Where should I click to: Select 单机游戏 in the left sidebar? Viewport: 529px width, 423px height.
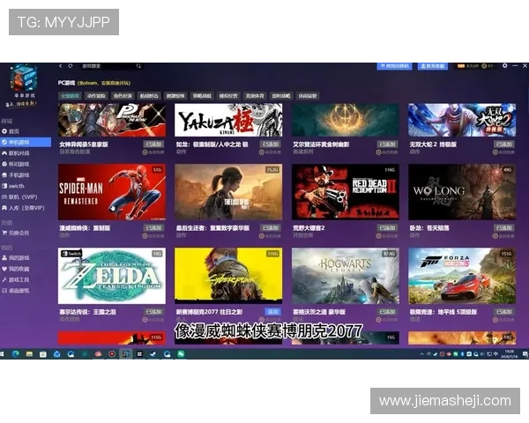19,141
